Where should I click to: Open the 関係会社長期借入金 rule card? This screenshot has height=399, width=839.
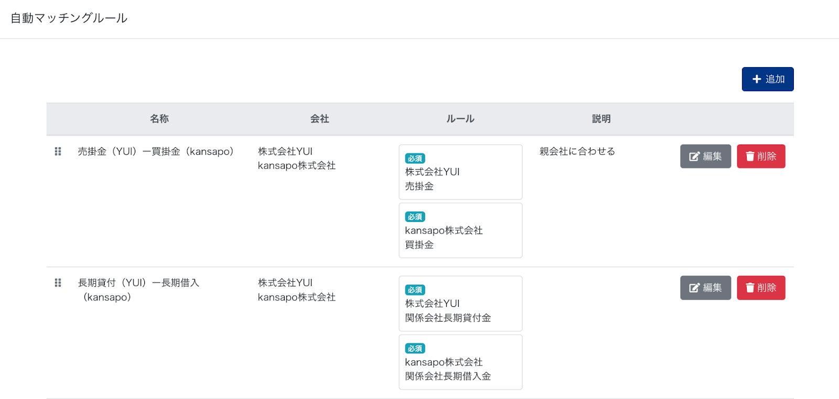click(460, 362)
